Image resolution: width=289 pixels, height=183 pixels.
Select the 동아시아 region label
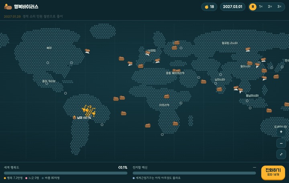[x=245, y=66]
